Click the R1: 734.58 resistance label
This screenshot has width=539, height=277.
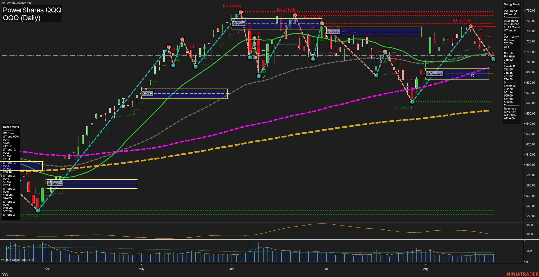pos(462,20)
